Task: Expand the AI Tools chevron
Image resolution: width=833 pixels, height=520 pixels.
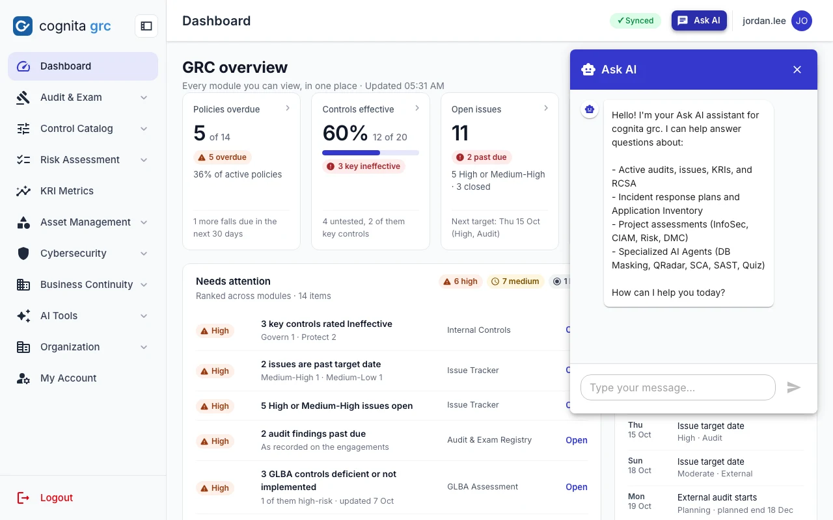Action: coord(144,316)
